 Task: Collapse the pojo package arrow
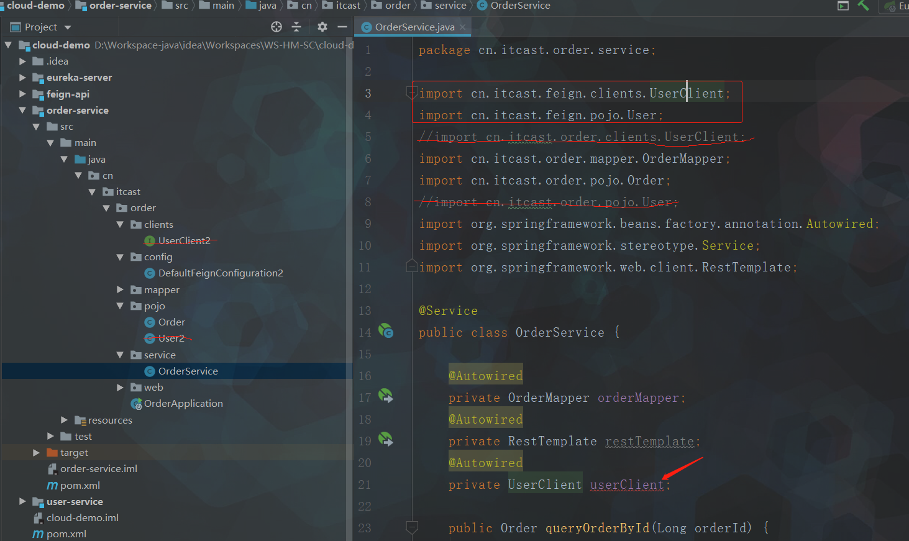[x=120, y=306]
